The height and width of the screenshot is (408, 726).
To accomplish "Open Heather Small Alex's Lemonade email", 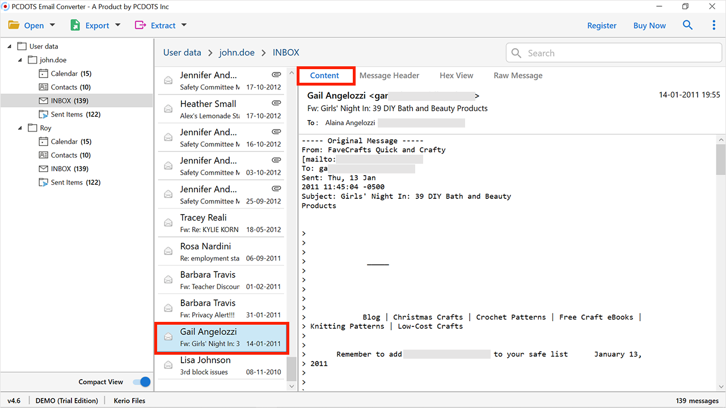I will [221, 109].
